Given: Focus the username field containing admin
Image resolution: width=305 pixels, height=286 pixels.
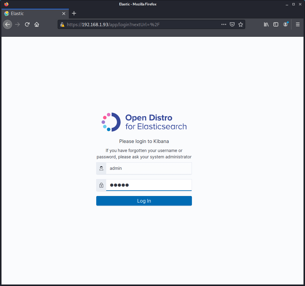Looking at the screenshot, I should (x=149, y=168).
